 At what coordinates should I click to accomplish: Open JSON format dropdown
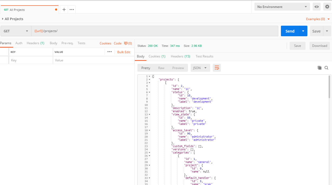coord(200,68)
